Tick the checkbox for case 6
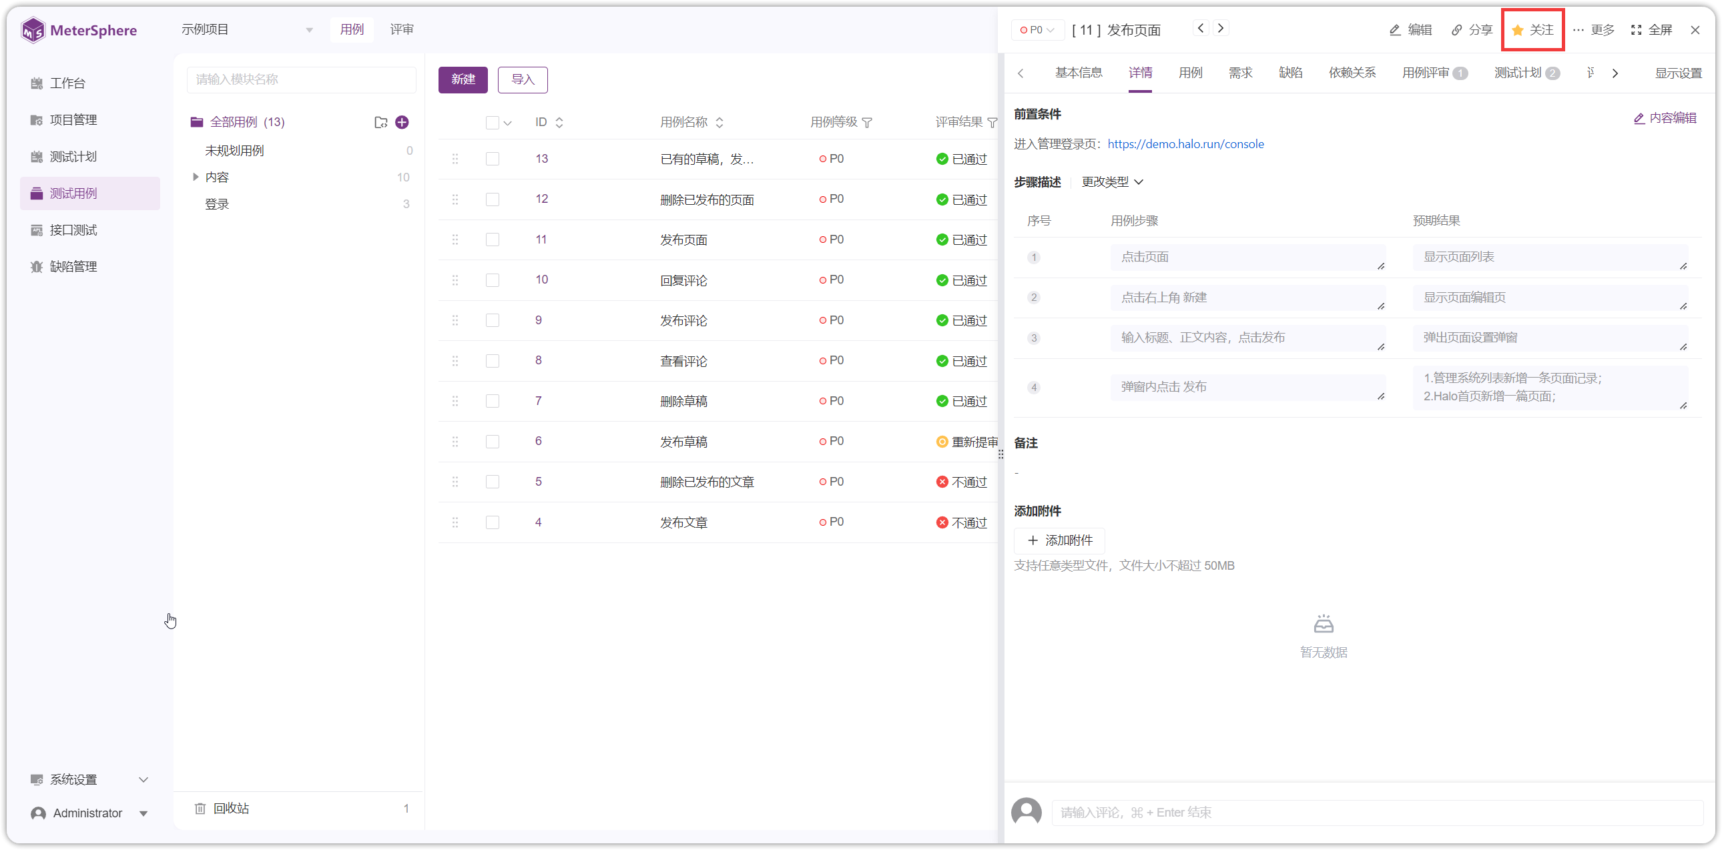Image resolution: width=1722 pixels, height=850 pixels. point(492,441)
